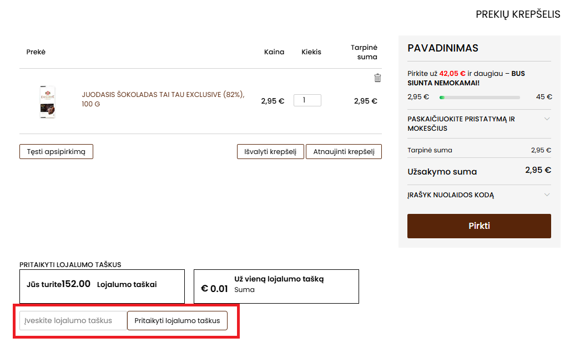Click chevron beside the delivery calculation heading
This screenshot has width=575, height=348.
tap(547, 119)
